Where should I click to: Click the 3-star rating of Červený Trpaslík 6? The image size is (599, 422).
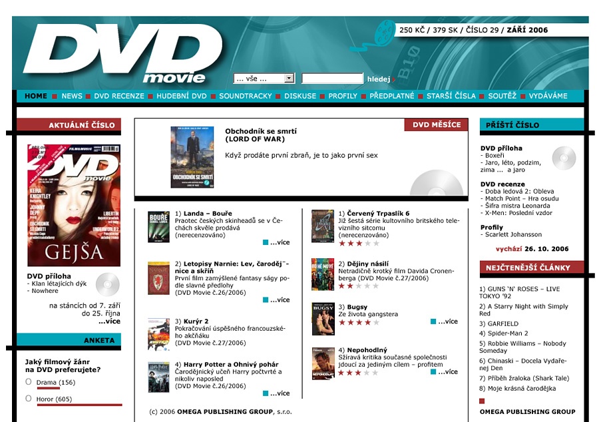pyautogui.click(x=359, y=244)
